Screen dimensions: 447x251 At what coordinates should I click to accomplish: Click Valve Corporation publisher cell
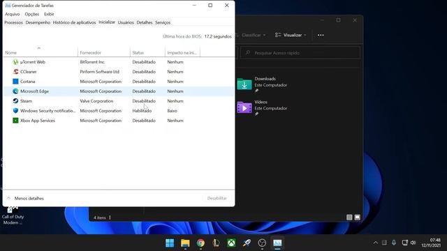(x=96, y=101)
